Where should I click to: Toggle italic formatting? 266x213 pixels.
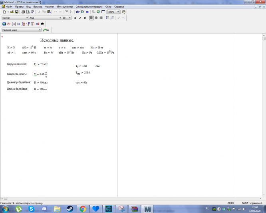80,18
